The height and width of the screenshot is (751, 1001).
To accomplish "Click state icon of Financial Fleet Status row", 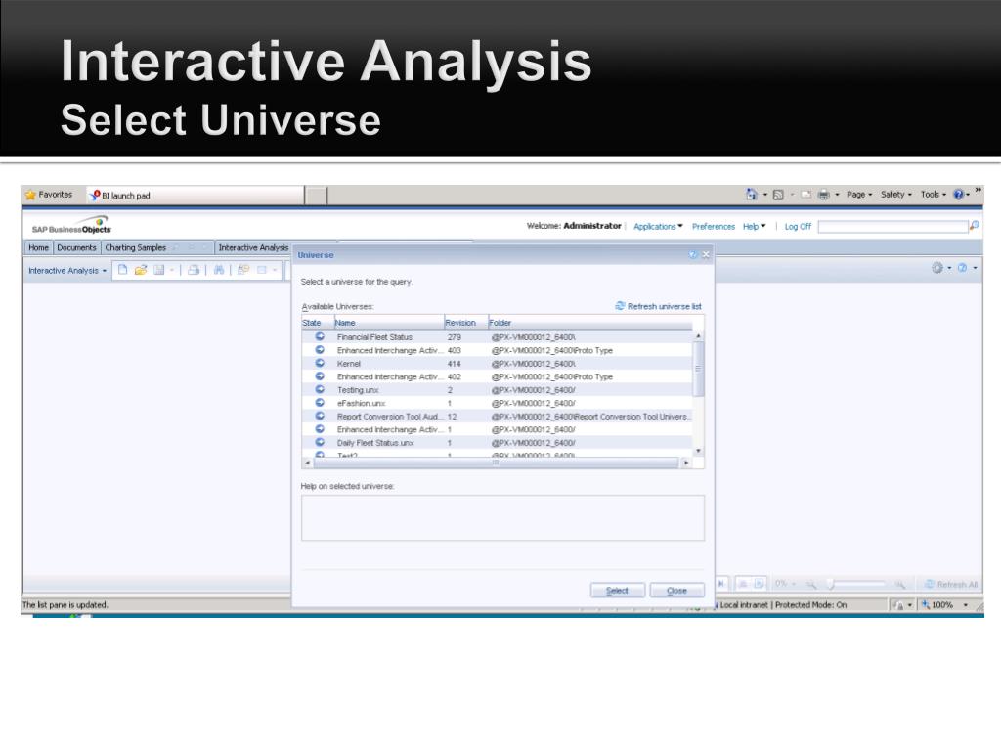I will [x=320, y=336].
